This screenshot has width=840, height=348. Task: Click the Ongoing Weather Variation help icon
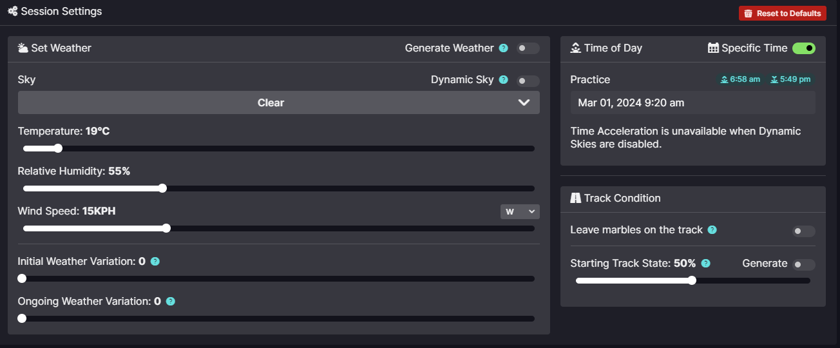pyautogui.click(x=170, y=302)
